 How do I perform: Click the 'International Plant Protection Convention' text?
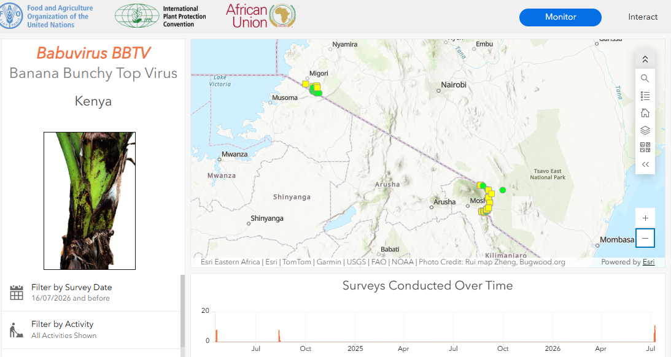pos(184,16)
